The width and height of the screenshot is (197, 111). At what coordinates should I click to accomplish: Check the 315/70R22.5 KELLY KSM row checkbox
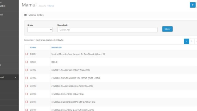pos(26,94)
